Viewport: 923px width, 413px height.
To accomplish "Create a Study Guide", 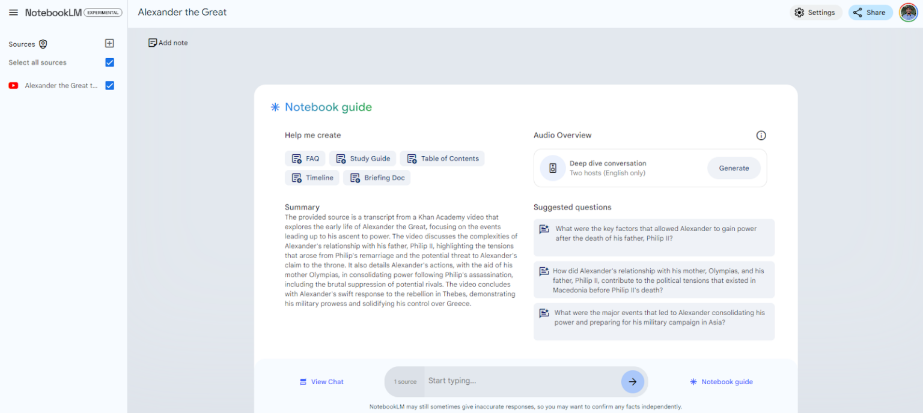I will click(x=362, y=158).
